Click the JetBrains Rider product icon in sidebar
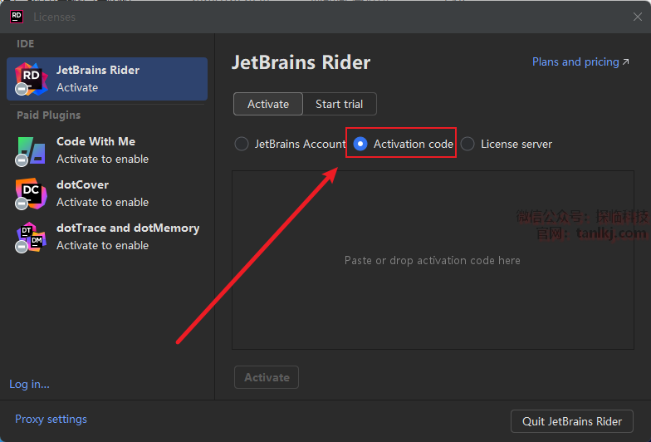The image size is (651, 442). pos(32,78)
